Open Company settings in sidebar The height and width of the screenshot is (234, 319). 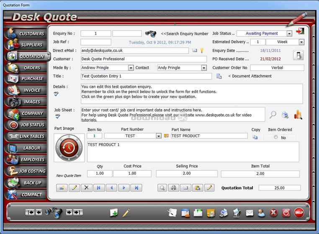pos(26,113)
